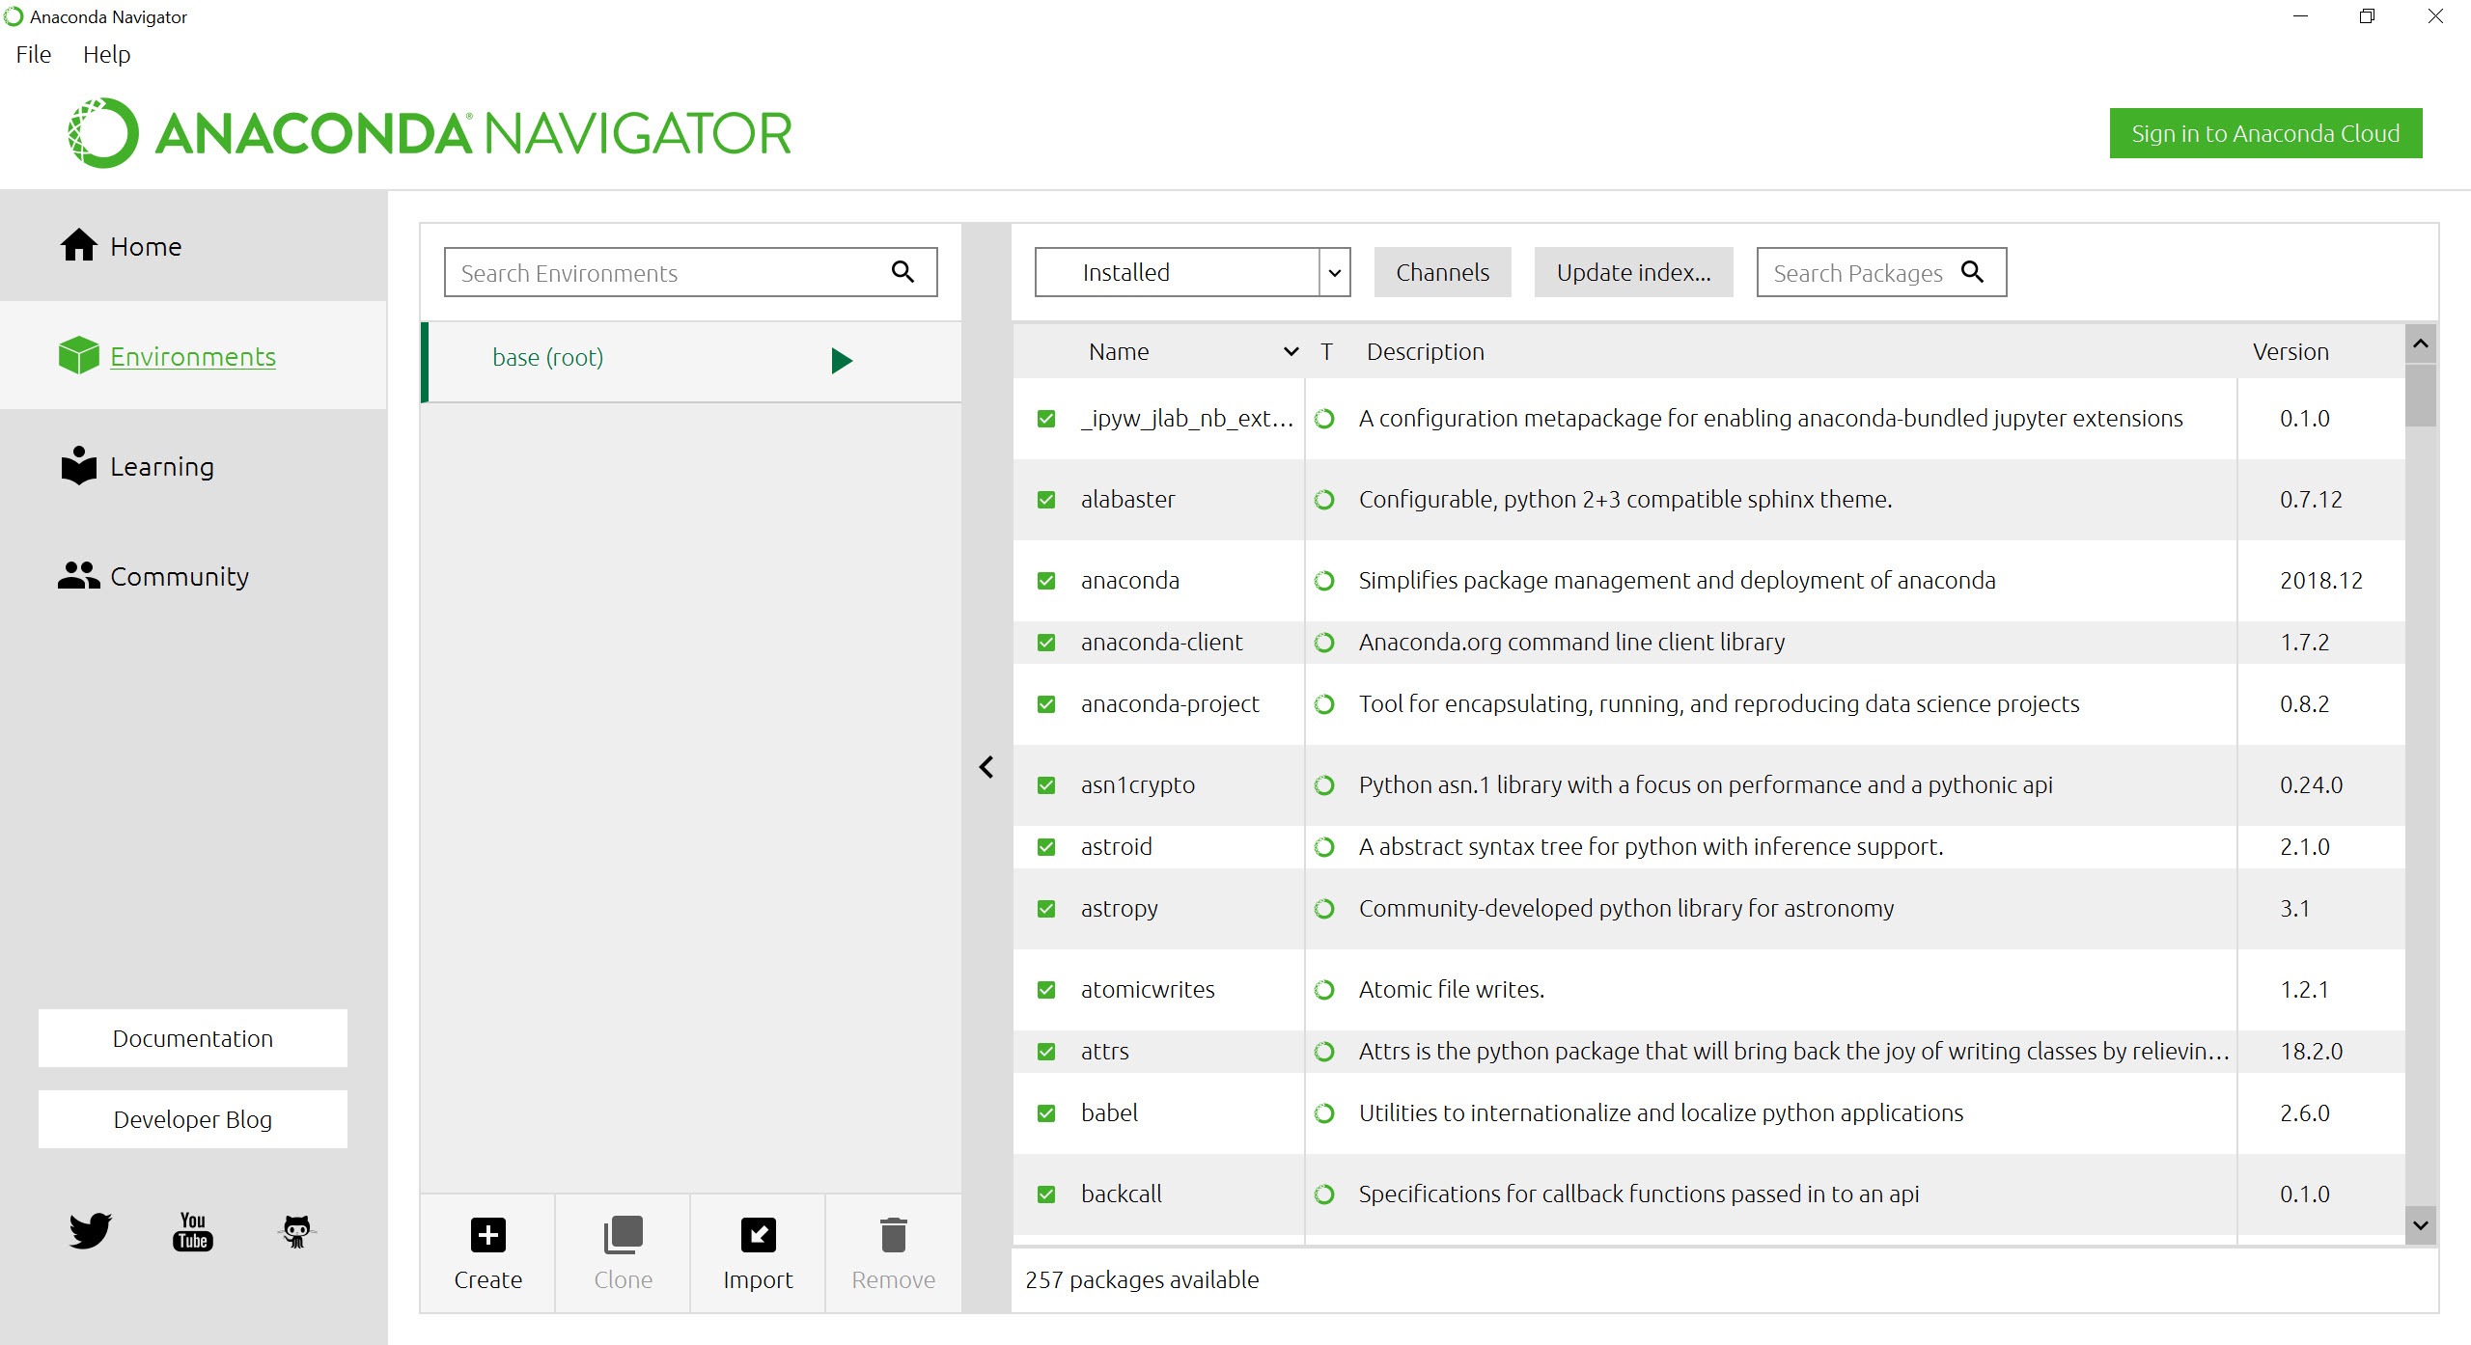Click the scroll down arrow of package list

(x=2421, y=1225)
